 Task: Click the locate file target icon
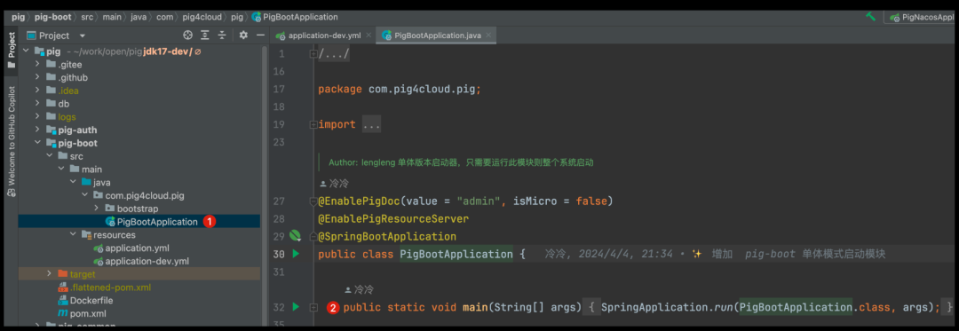point(187,35)
